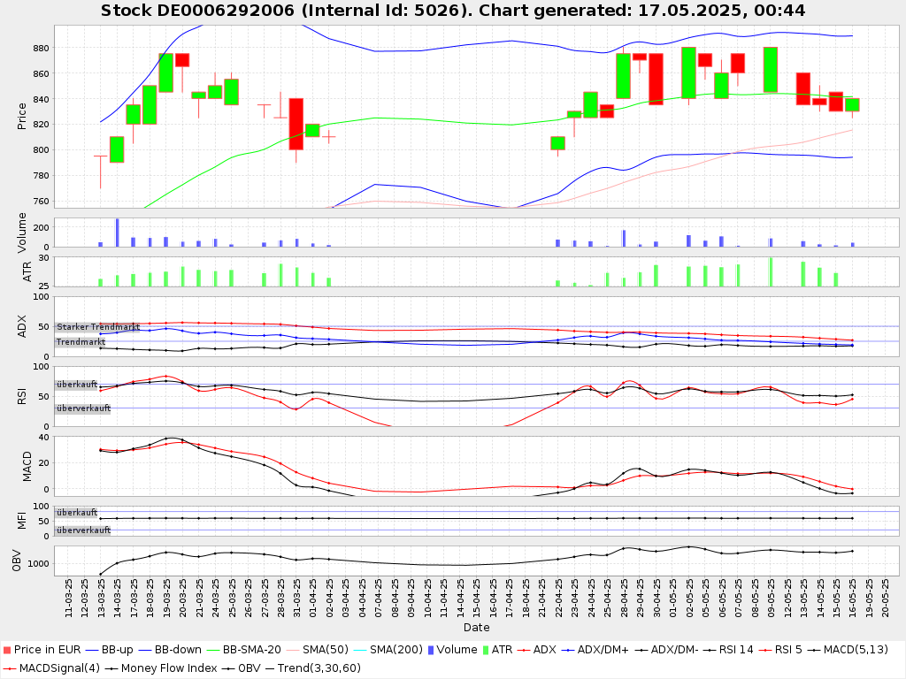The width and height of the screenshot is (906, 679).
Task: Click the 840 price axis value
Action: click(41, 99)
